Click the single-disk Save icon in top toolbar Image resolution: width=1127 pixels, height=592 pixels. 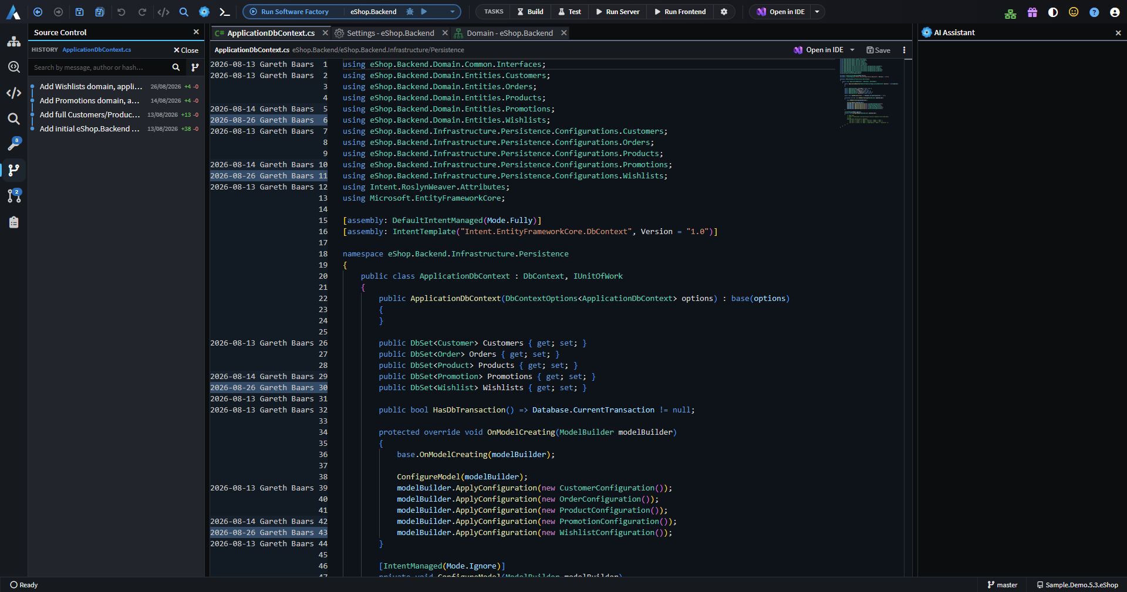click(79, 12)
